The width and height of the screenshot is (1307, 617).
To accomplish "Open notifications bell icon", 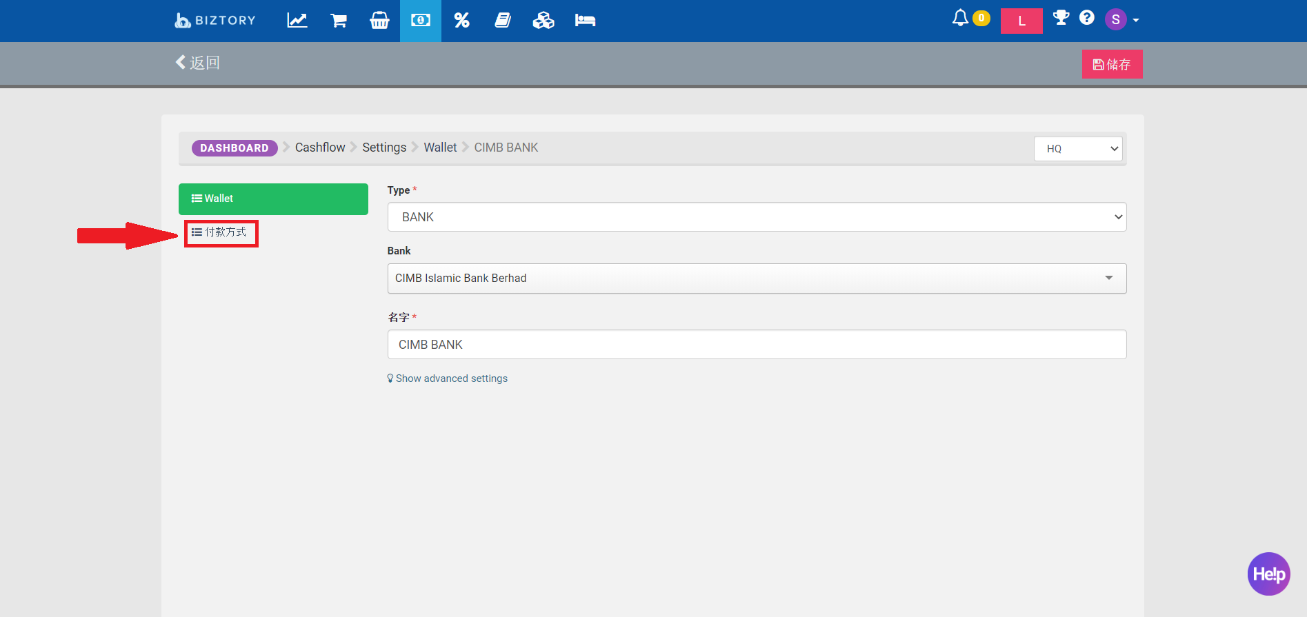I will (x=960, y=18).
